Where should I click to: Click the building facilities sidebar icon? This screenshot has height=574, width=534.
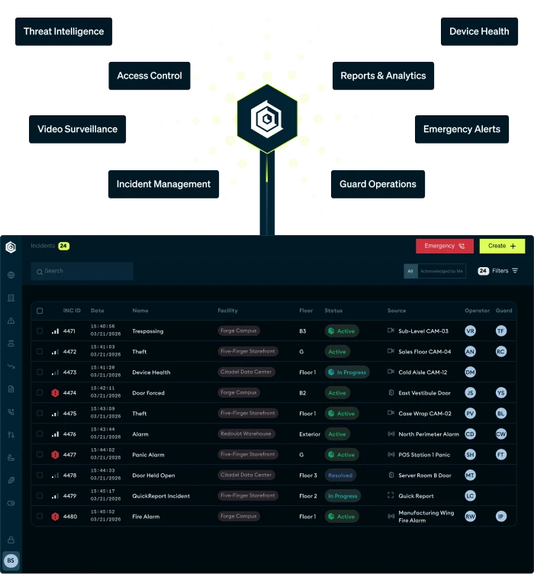[x=11, y=298]
